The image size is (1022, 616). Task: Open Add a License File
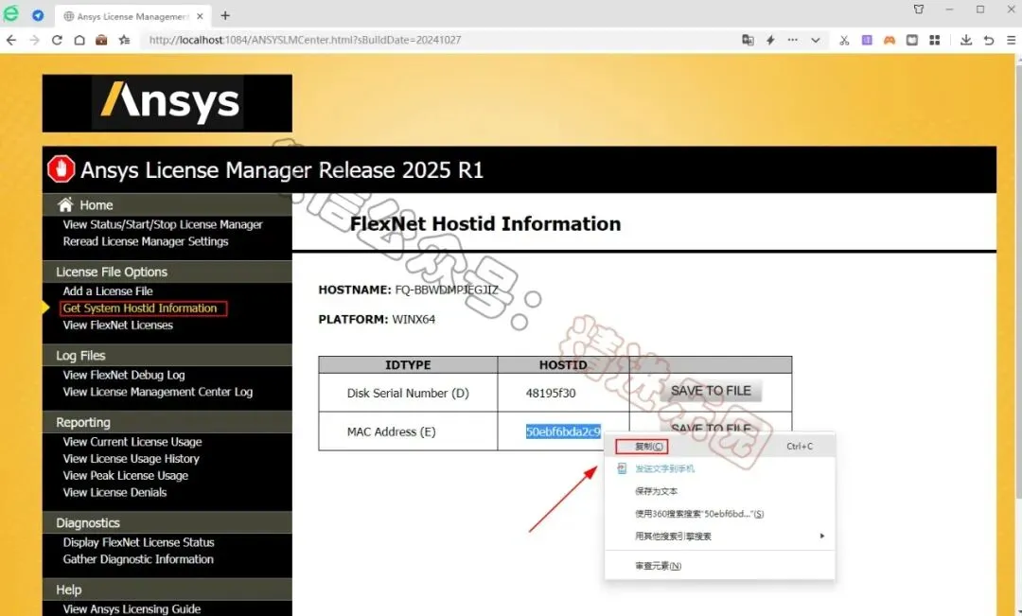click(x=108, y=291)
